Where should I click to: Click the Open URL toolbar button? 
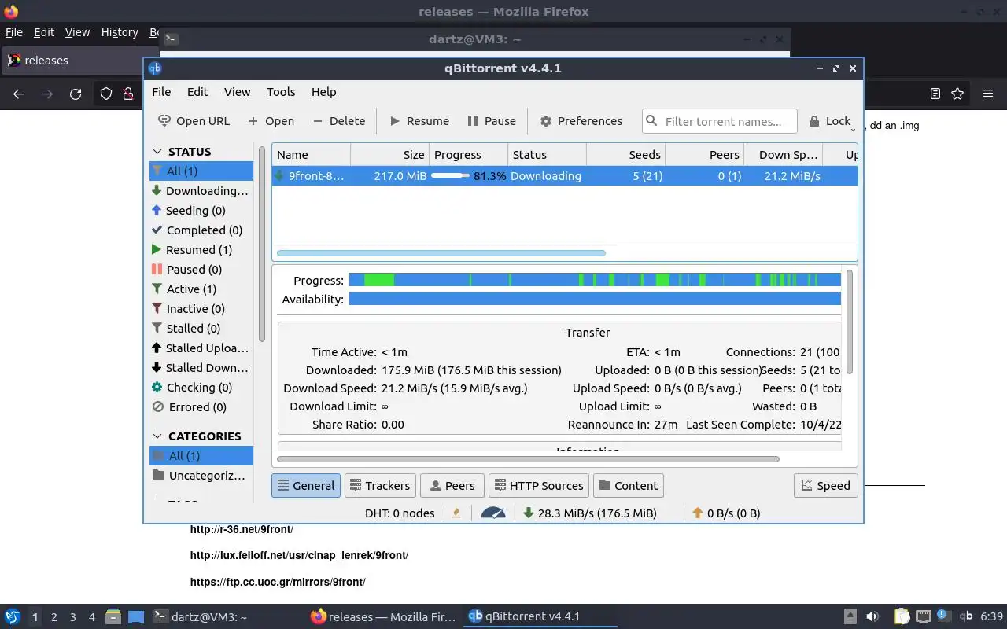point(194,121)
